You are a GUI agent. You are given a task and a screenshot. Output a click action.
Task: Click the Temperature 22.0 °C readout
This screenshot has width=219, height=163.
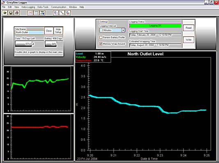(90, 60)
